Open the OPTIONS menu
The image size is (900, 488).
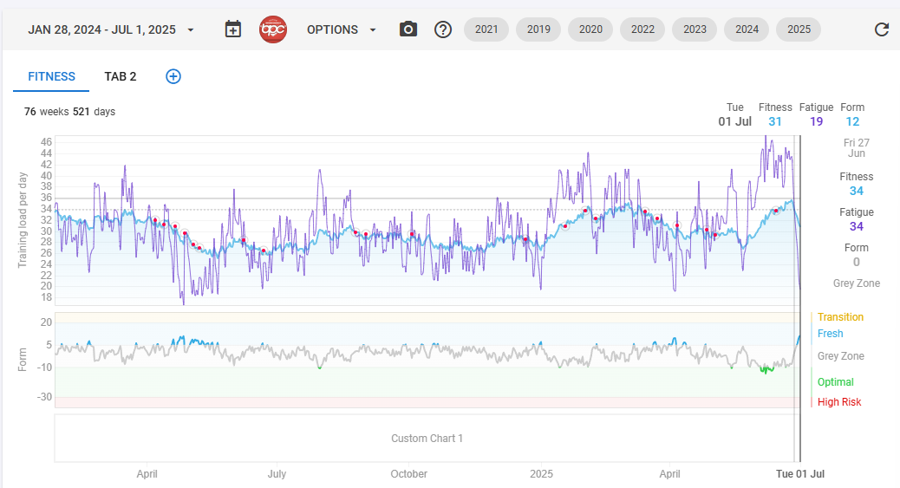point(342,29)
